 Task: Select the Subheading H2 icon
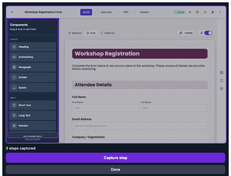[x=14, y=57]
